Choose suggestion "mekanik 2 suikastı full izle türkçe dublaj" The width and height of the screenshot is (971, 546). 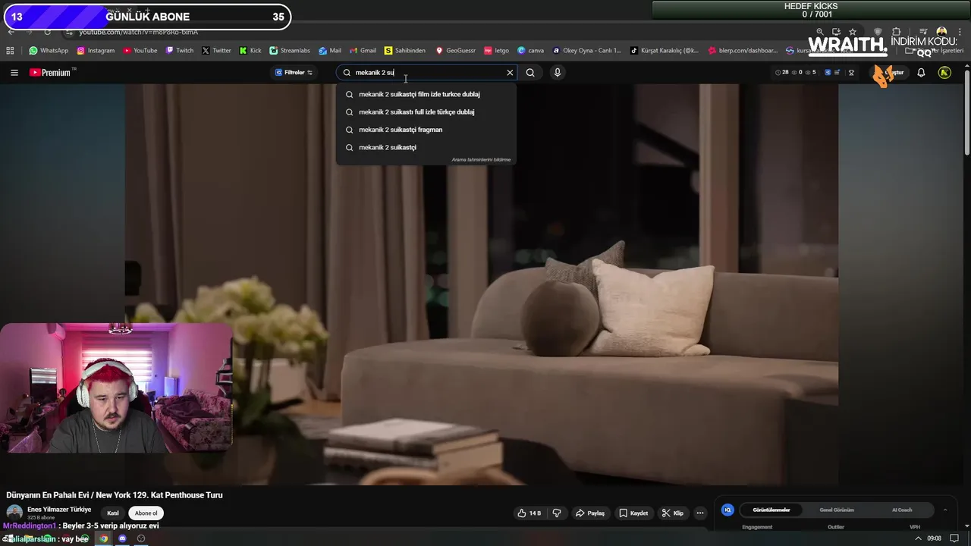point(426,111)
